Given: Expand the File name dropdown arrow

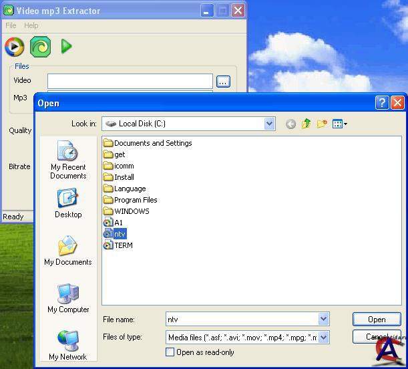Looking at the screenshot, I should pyautogui.click(x=324, y=320).
